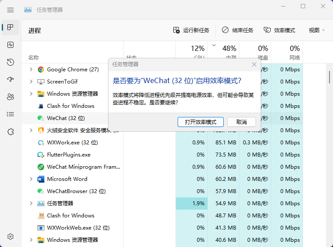This screenshot has width=333, height=247.
Task: Click the black cat Clash for Windows icon
Action: point(41,106)
